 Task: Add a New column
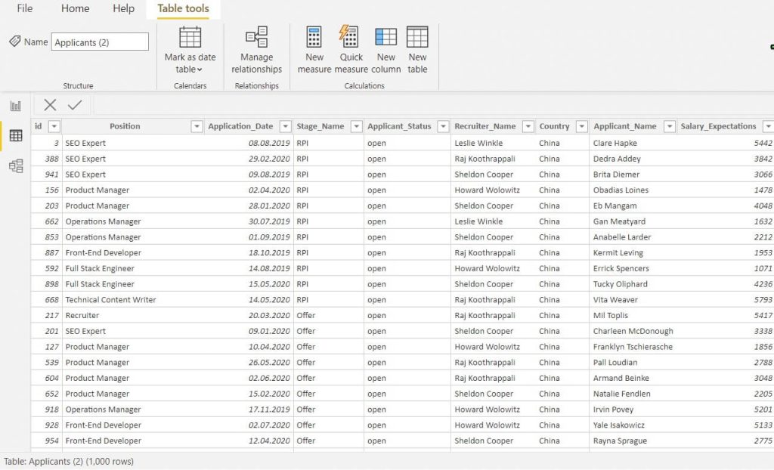point(386,50)
